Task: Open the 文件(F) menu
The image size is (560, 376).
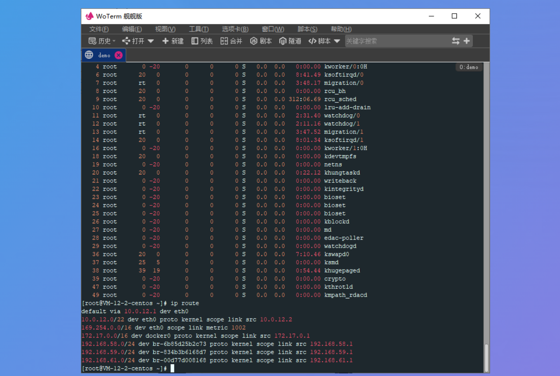Action: (99, 29)
